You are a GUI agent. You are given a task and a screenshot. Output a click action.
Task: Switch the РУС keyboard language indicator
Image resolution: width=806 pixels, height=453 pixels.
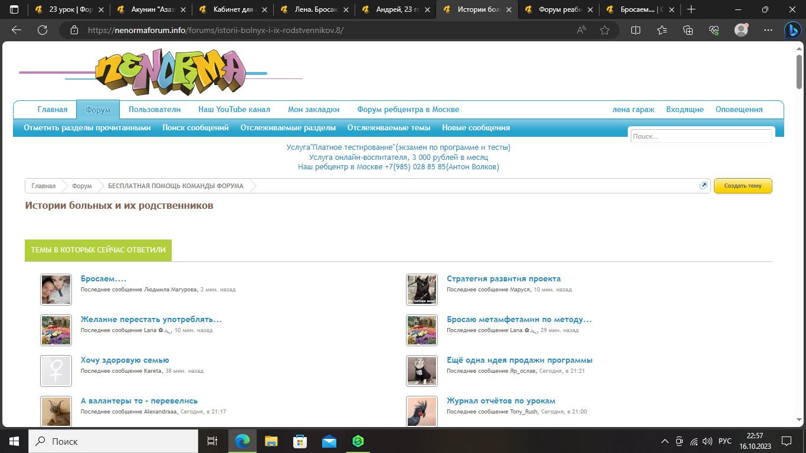click(x=725, y=441)
